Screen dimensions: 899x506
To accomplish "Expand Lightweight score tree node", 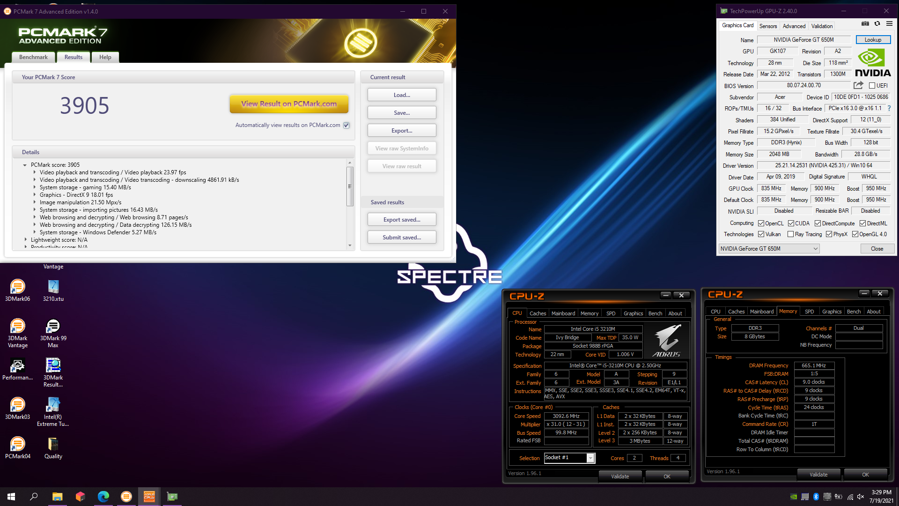I will [x=26, y=240].
